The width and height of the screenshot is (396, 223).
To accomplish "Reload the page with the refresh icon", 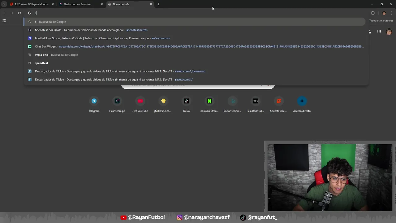I will pos(19,13).
